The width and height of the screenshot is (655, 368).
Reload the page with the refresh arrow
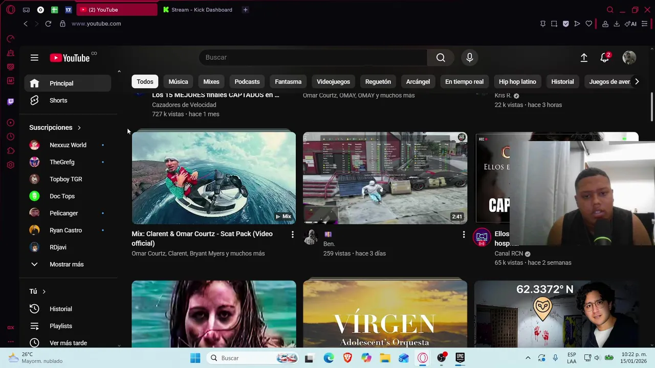[48, 24]
